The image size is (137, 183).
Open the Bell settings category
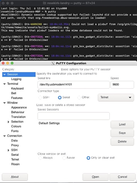(14, 93)
